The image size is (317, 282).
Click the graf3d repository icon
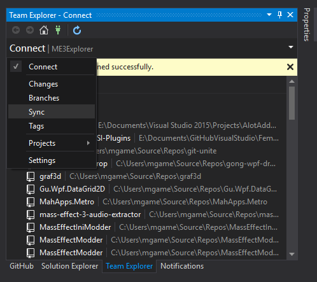point(31,177)
